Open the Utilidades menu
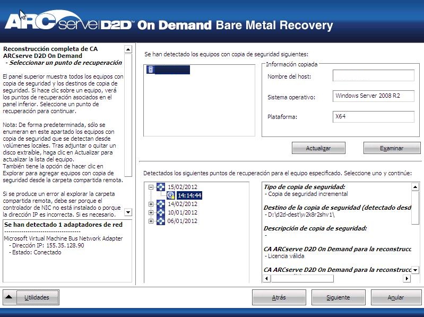424x317 pixels. pyautogui.click(x=37, y=298)
